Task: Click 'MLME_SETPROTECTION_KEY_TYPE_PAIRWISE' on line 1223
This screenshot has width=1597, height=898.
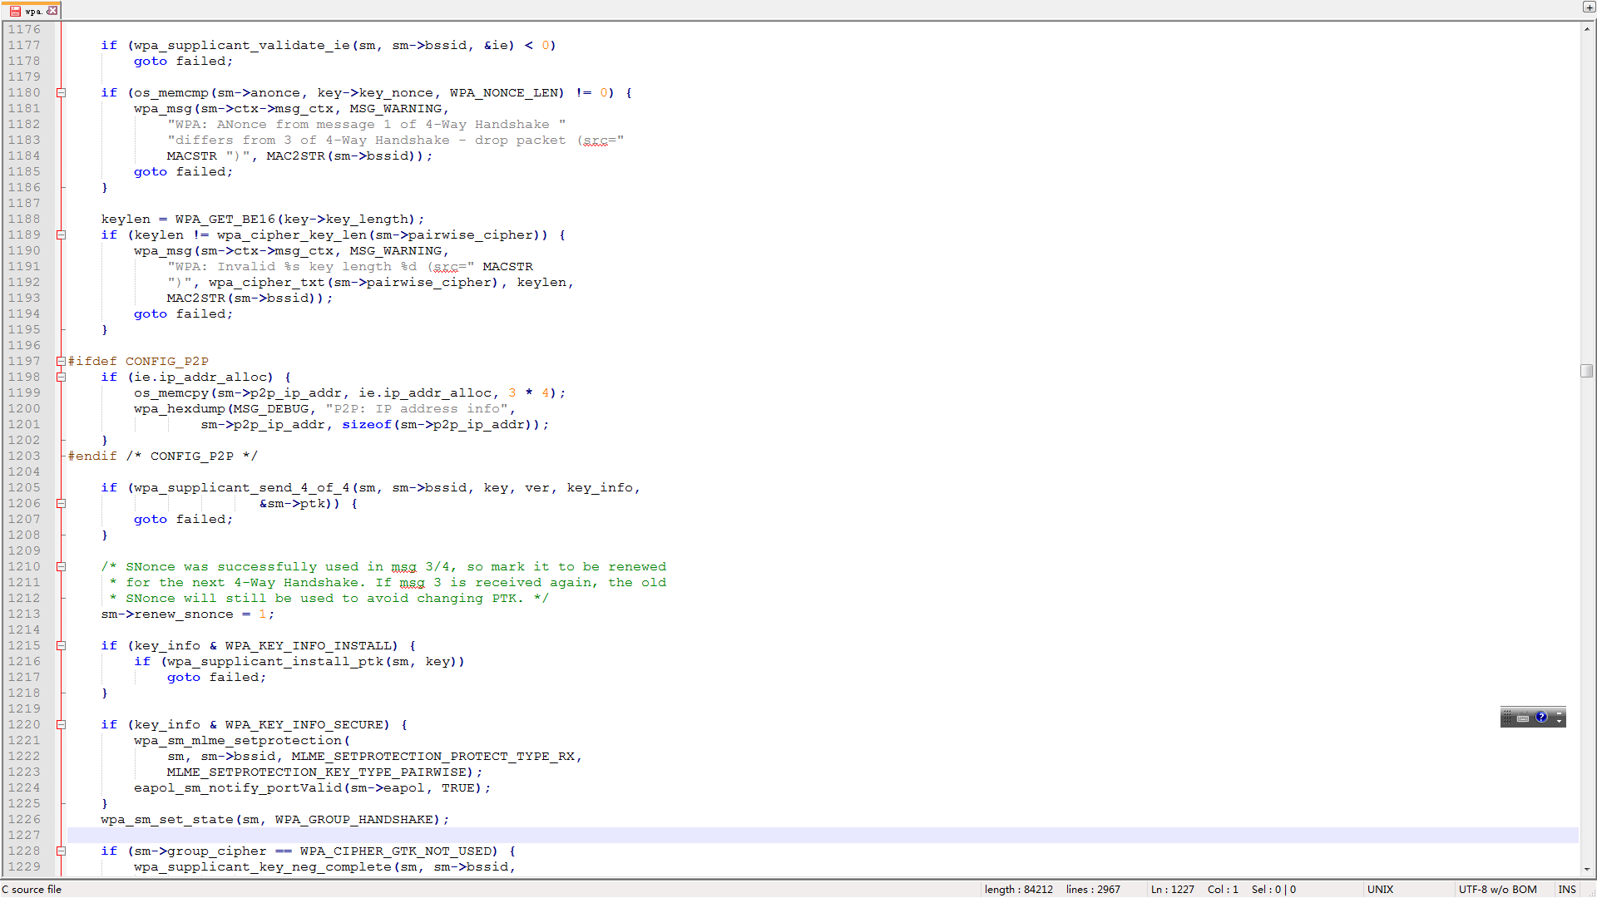Action: [317, 772]
